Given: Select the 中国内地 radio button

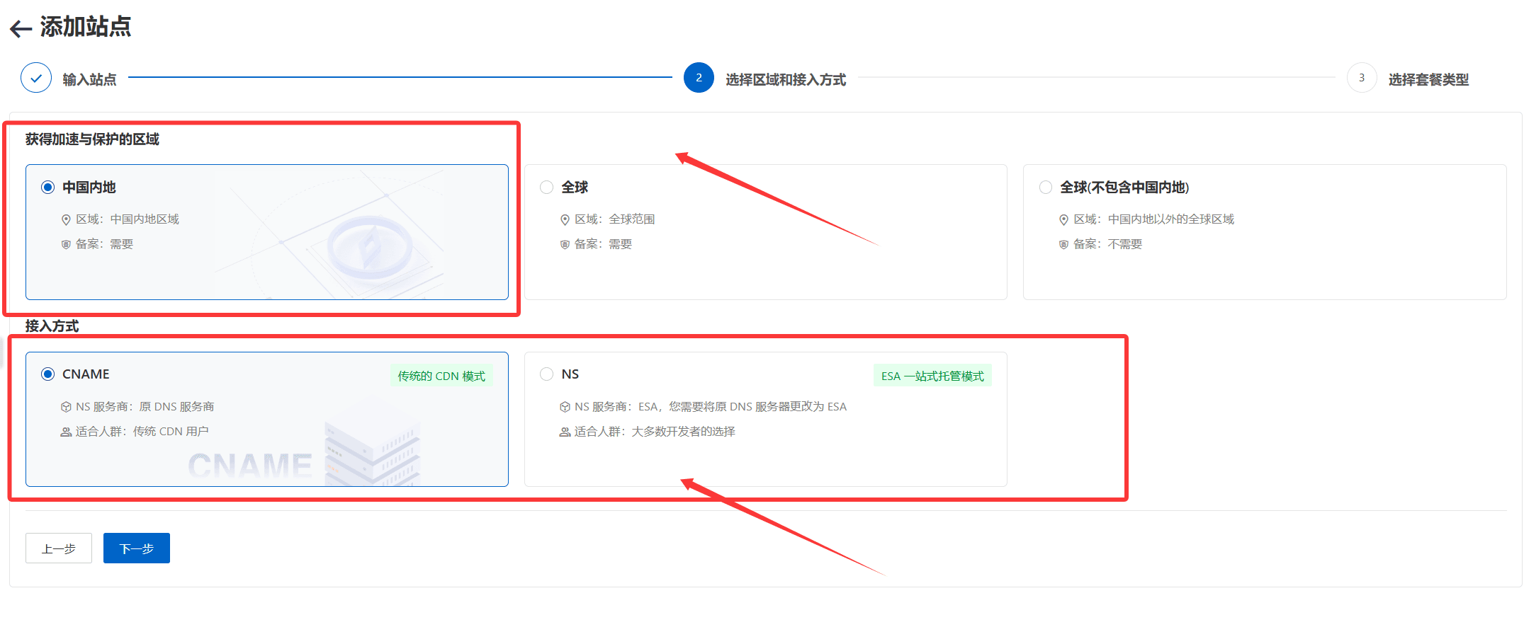Looking at the screenshot, I should coord(47,188).
